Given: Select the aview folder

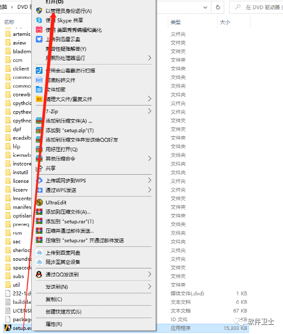Looking at the screenshot, I should [x=16, y=43].
